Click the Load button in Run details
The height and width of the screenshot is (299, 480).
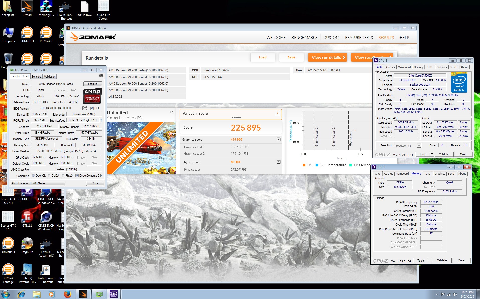coord(263,57)
